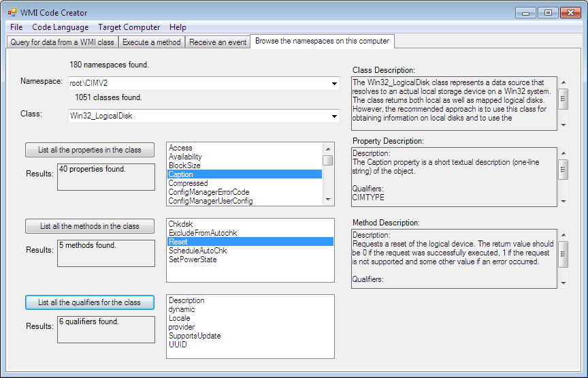Select BlockSize in the properties list
Screen dimensions: 588x378
pos(184,166)
